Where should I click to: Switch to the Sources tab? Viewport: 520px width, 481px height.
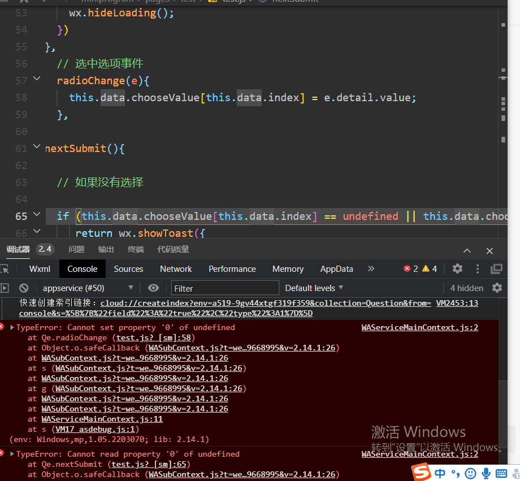(128, 268)
